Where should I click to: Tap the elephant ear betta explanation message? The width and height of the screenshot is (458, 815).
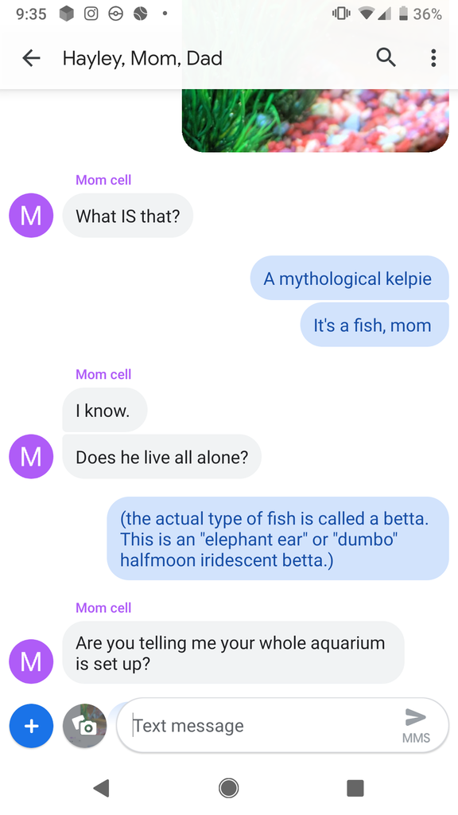[x=278, y=539]
